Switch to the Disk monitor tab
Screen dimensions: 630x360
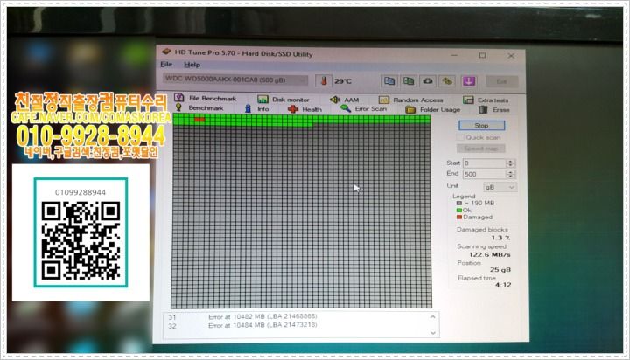coord(283,99)
